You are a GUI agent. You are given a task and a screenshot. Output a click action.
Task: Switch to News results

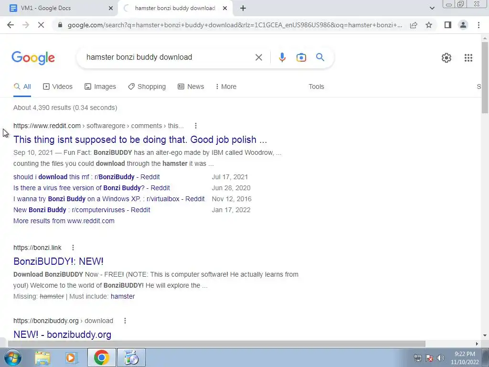(x=191, y=86)
